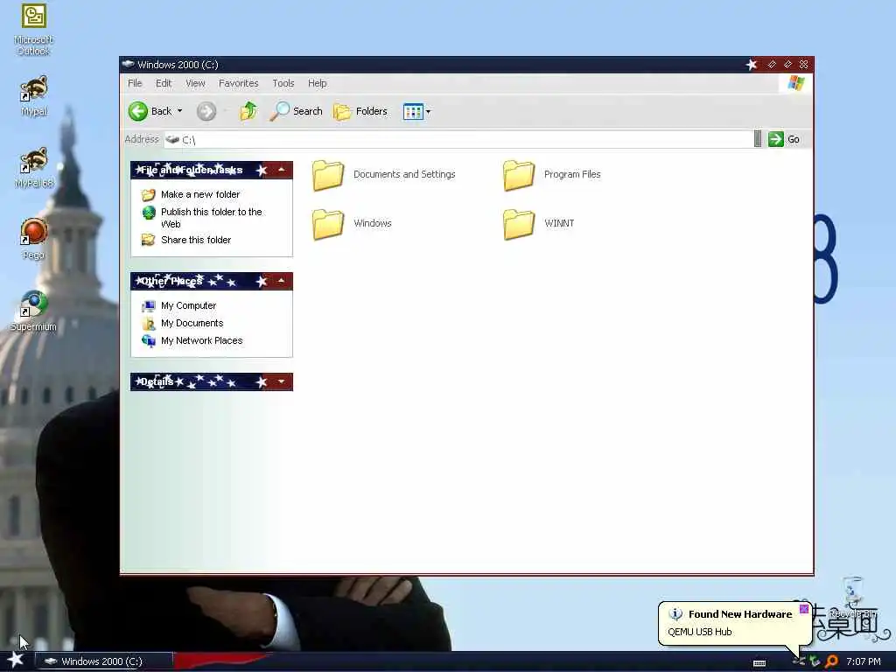Screen dimensions: 896x672
Task: Open the Help menu
Action: tap(317, 83)
